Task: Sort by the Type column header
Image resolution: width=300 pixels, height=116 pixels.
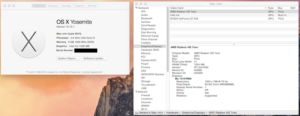Action: [272, 8]
